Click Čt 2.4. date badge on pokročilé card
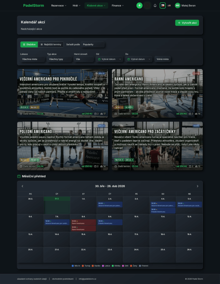 tap(24, 107)
